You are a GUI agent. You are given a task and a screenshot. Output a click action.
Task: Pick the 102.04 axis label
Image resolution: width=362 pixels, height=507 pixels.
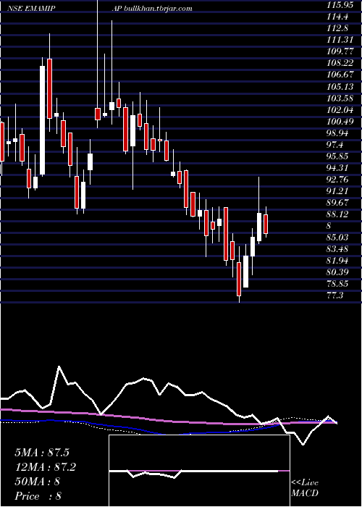[x=341, y=110]
